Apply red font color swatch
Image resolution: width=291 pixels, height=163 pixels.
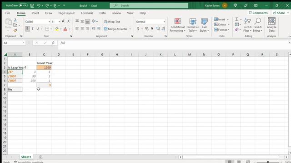65,29
